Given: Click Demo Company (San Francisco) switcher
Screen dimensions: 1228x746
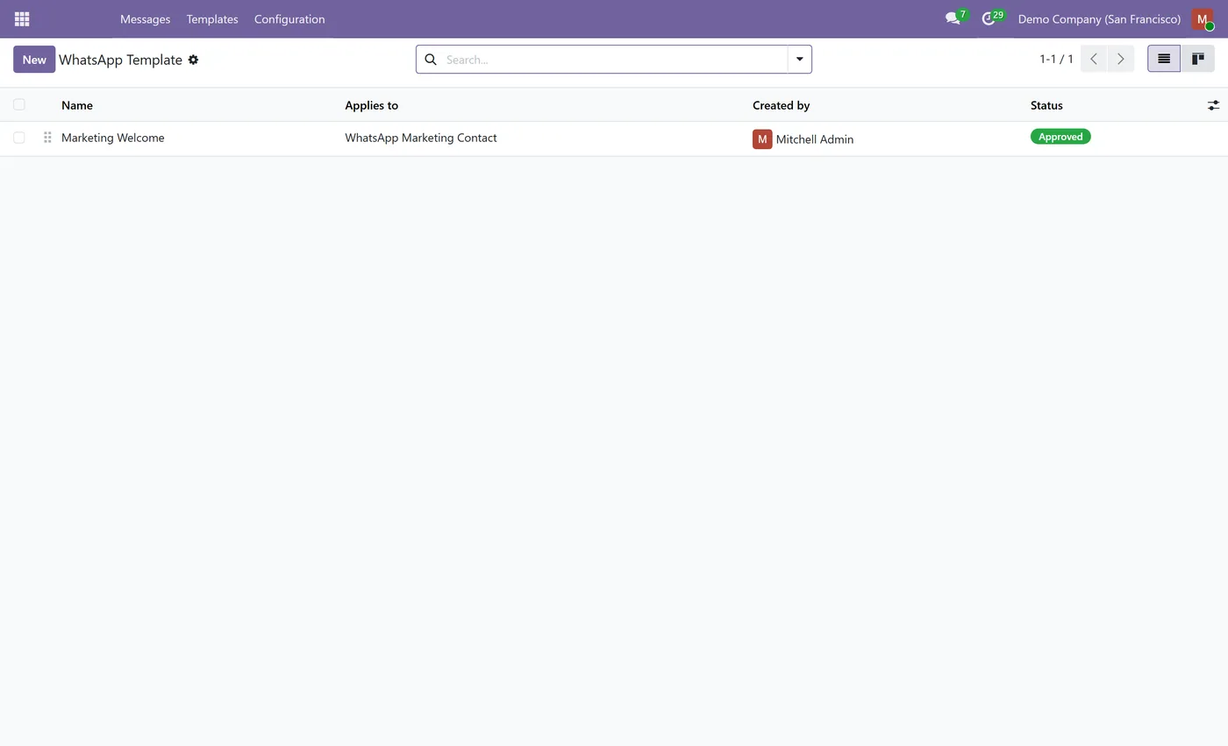Looking at the screenshot, I should click(1099, 18).
